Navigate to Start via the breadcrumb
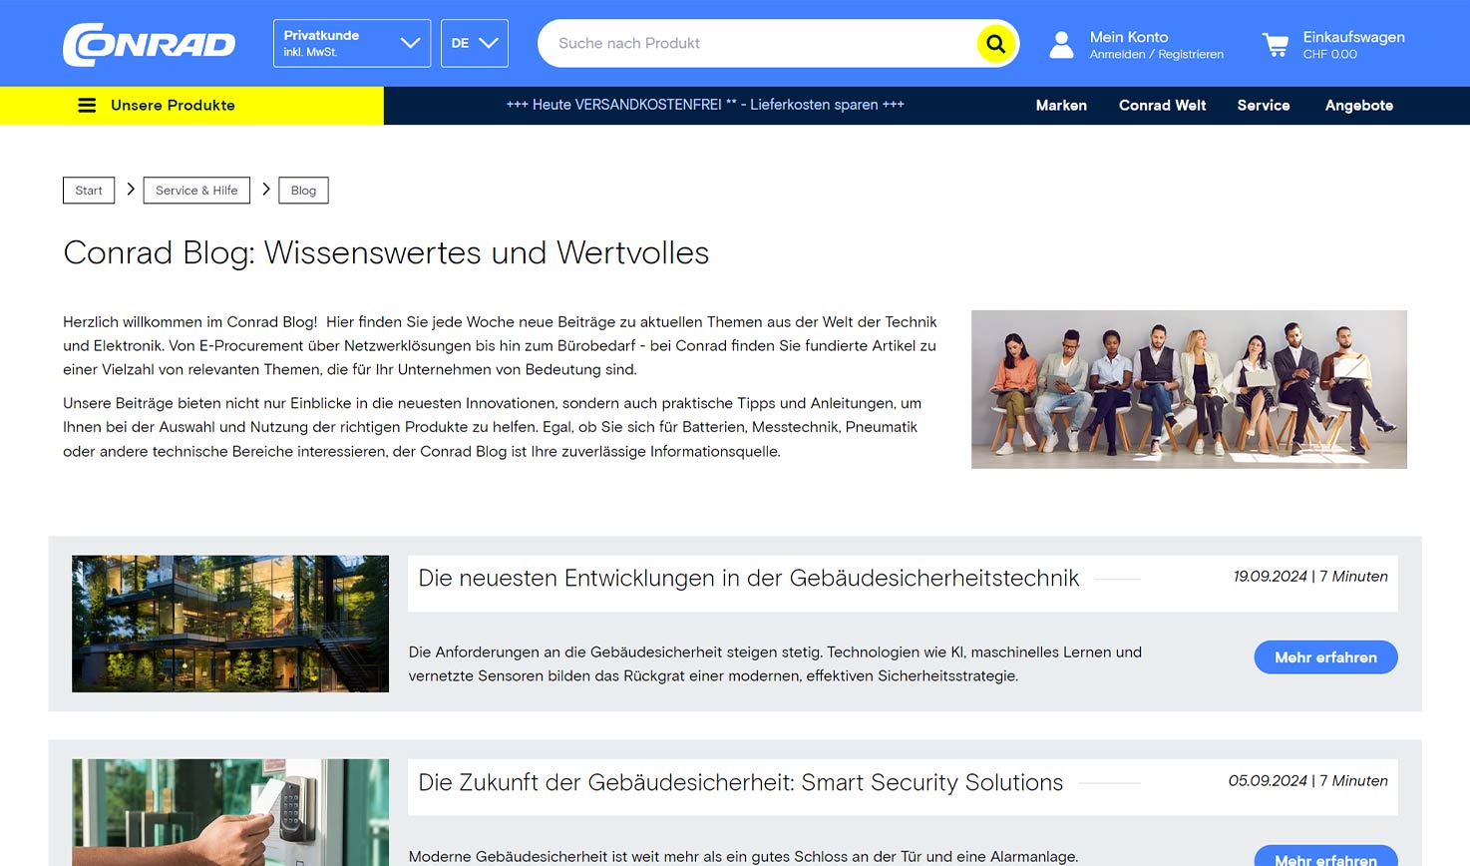Screen dimensions: 1470x866 tap(88, 190)
